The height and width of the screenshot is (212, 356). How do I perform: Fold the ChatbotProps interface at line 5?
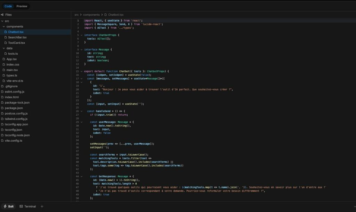click(x=81, y=35)
